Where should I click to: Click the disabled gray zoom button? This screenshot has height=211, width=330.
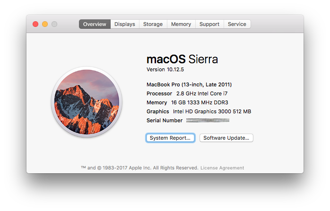[54, 24]
